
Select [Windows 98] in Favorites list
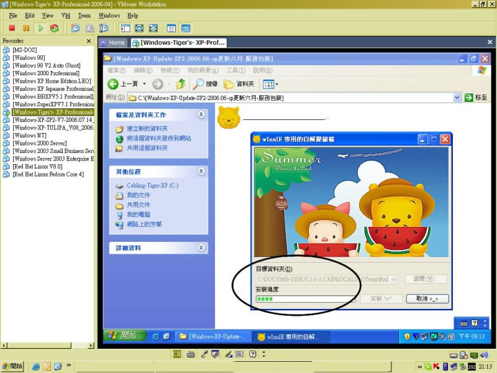click(29, 58)
